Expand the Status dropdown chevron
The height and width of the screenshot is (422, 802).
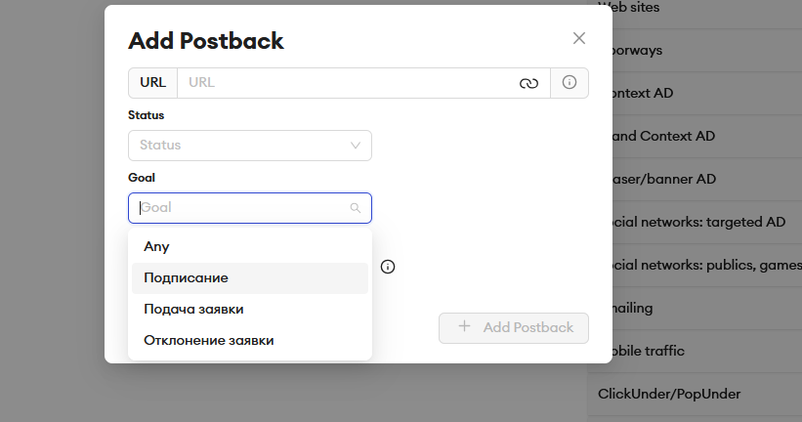click(x=355, y=146)
